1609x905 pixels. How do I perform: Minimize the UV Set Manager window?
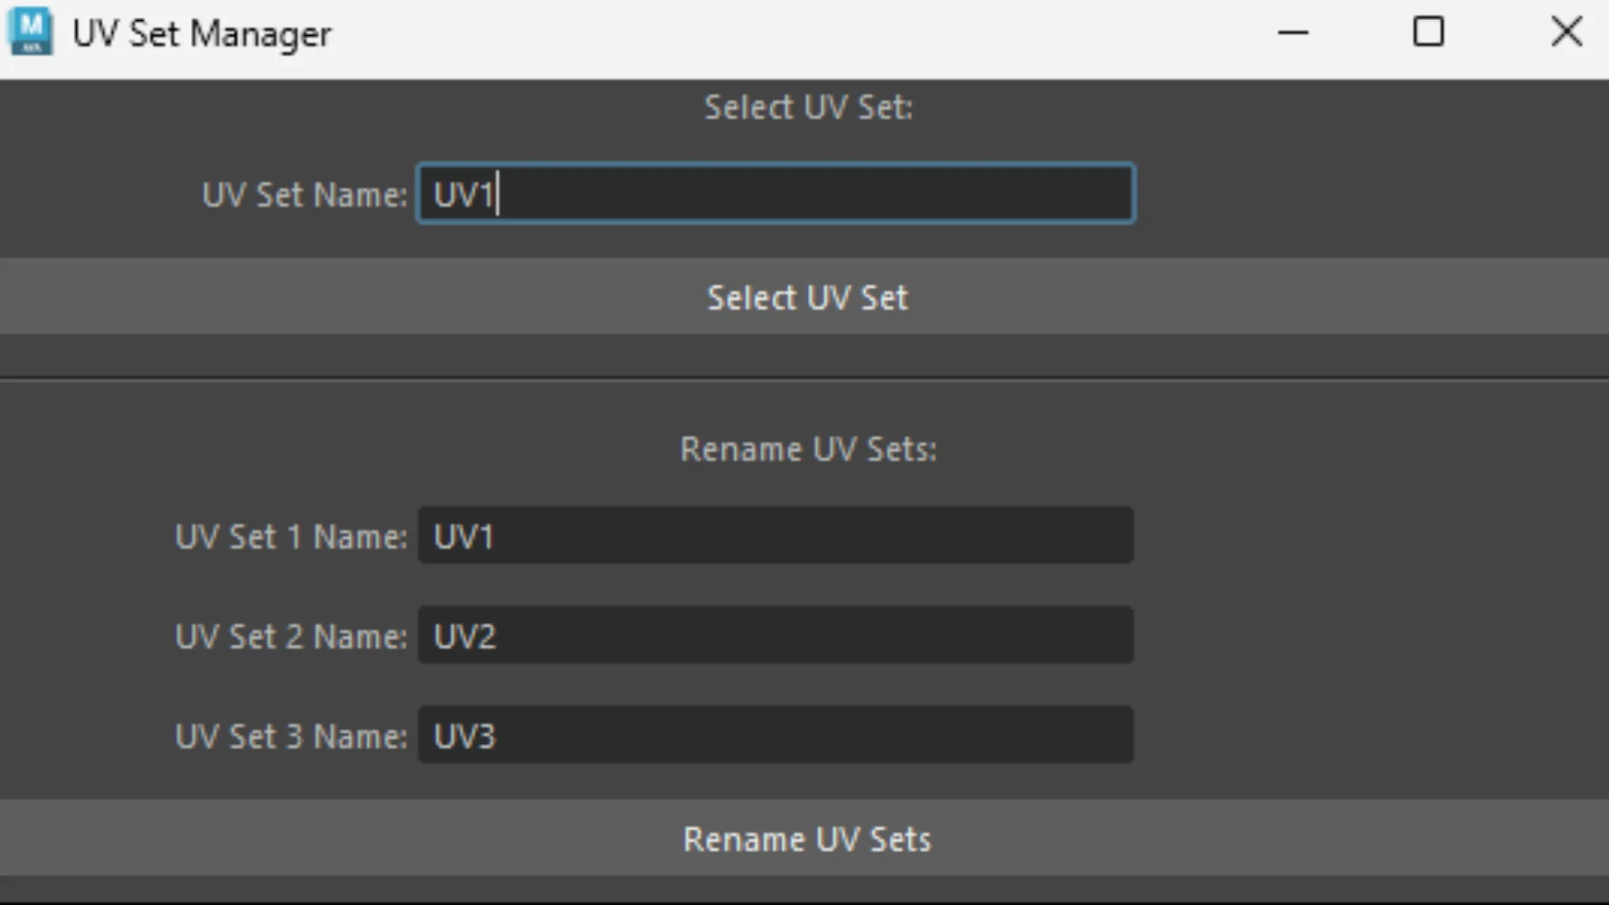click(1293, 33)
